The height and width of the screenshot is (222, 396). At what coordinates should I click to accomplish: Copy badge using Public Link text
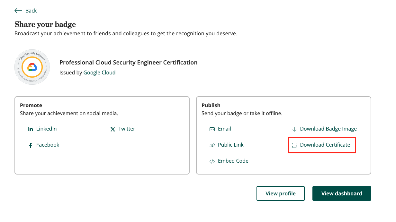[x=230, y=145]
